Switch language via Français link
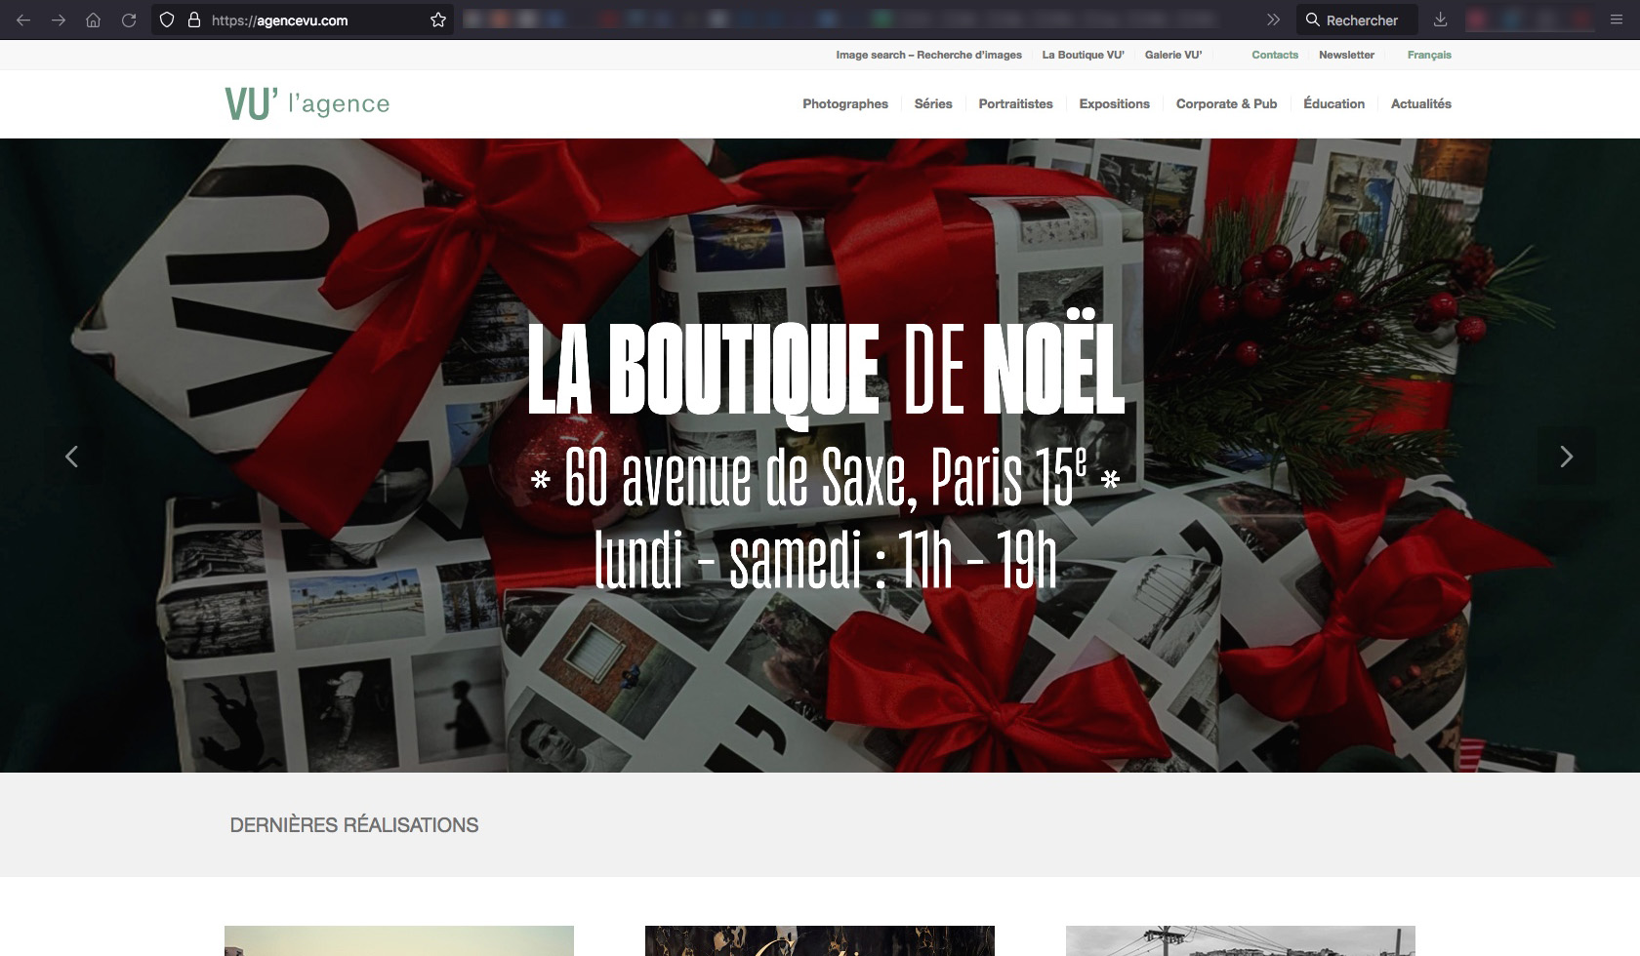The image size is (1640, 956). [x=1429, y=55]
